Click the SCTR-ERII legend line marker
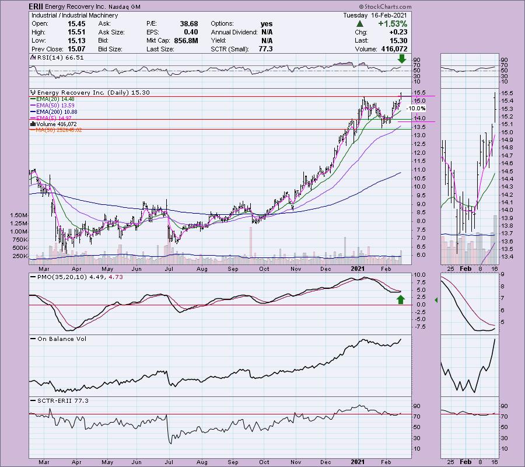The height and width of the screenshot is (467, 525). click(x=33, y=400)
